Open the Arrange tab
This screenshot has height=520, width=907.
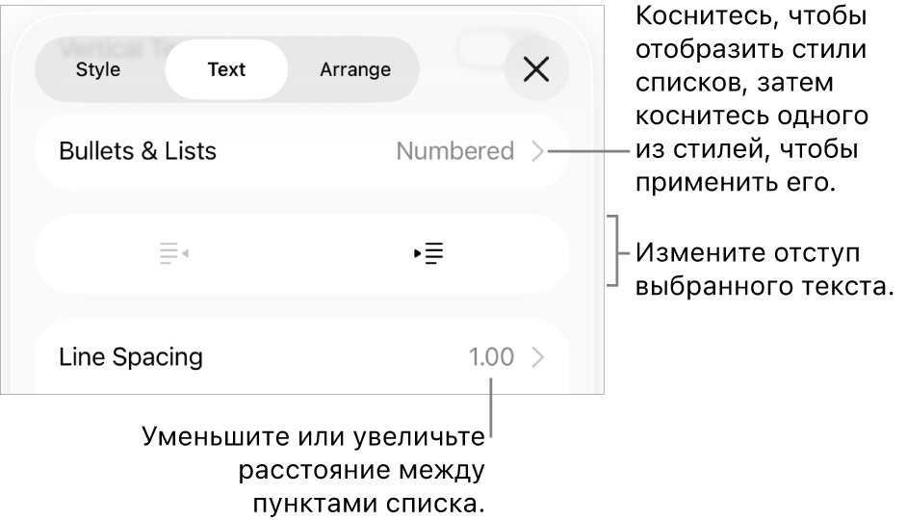[x=355, y=69]
